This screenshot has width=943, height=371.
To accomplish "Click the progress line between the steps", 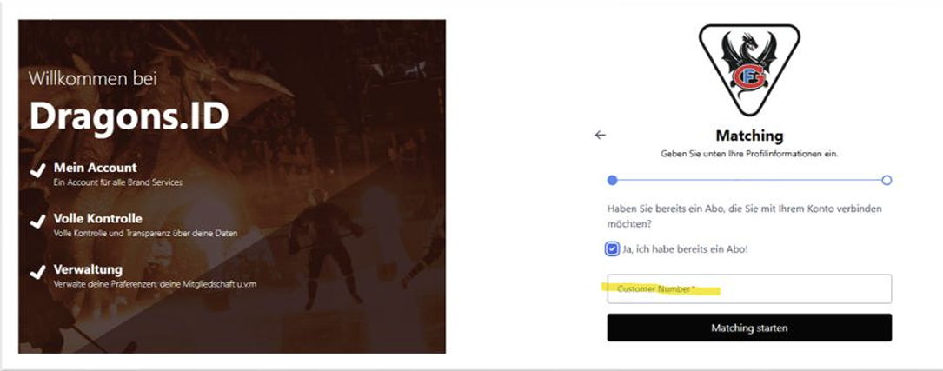I will point(749,180).
